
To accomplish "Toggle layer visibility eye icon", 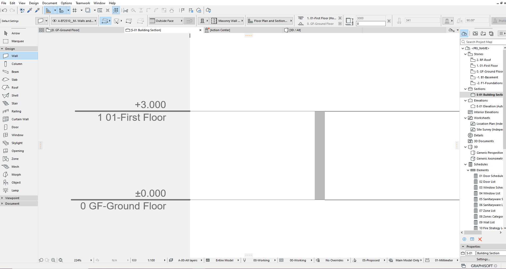I will [54, 21].
